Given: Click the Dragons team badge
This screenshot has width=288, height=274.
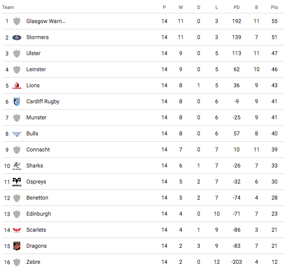Looking at the screenshot, I should tap(17, 246).
